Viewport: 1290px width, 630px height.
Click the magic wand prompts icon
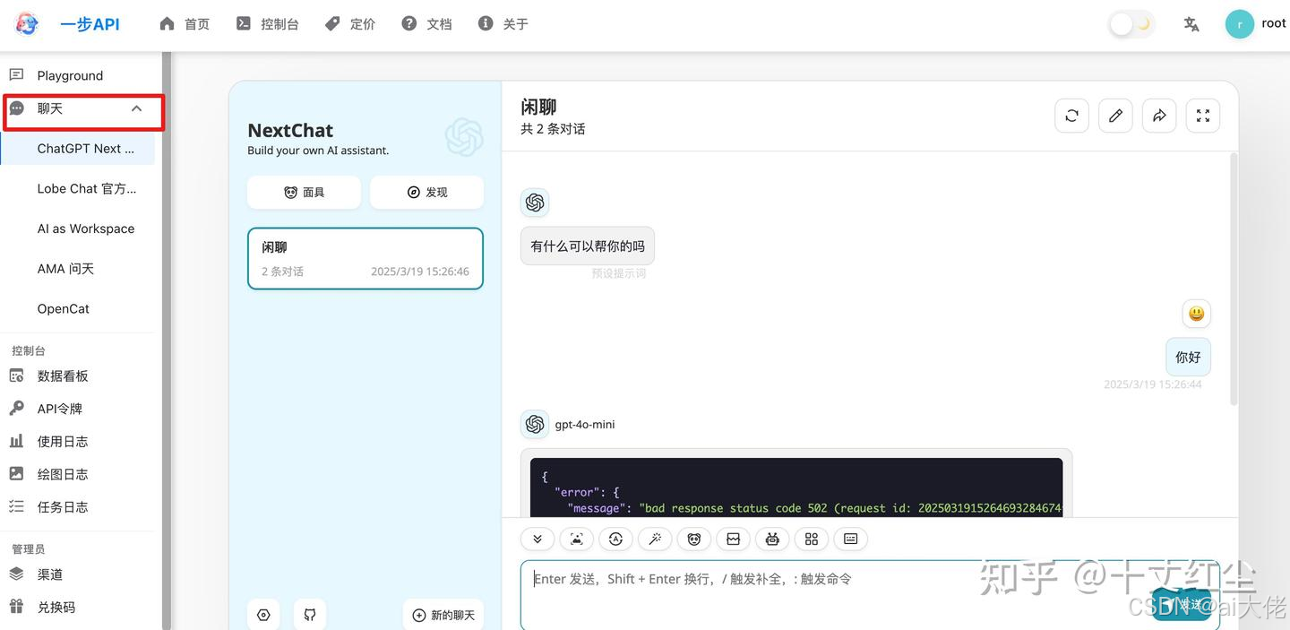pos(655,539)
